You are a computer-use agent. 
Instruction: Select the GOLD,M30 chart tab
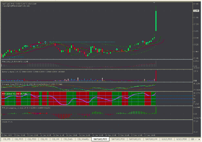tap(181, 139)
